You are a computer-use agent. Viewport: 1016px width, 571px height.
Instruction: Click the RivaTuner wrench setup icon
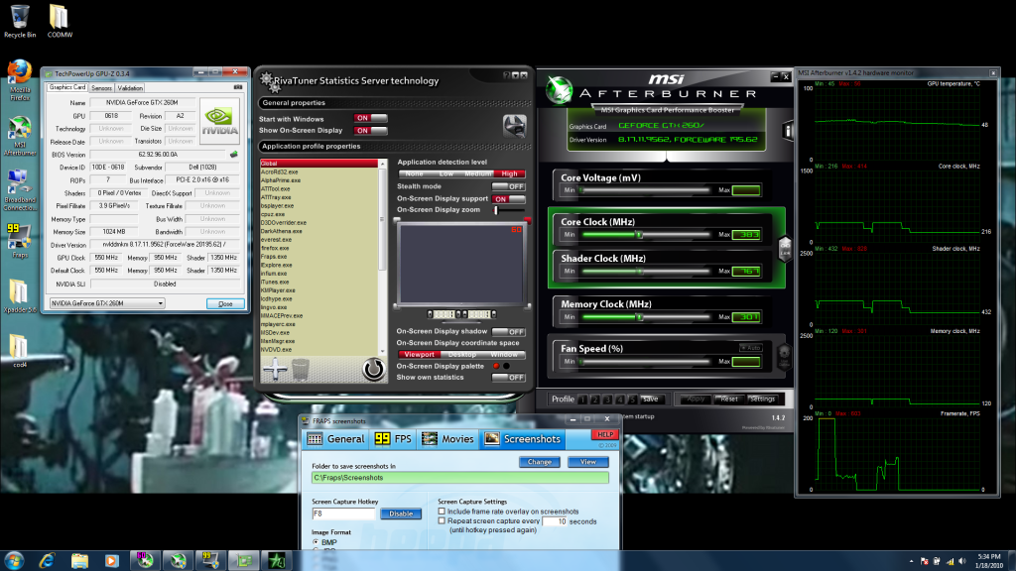(x=515, y=125)
